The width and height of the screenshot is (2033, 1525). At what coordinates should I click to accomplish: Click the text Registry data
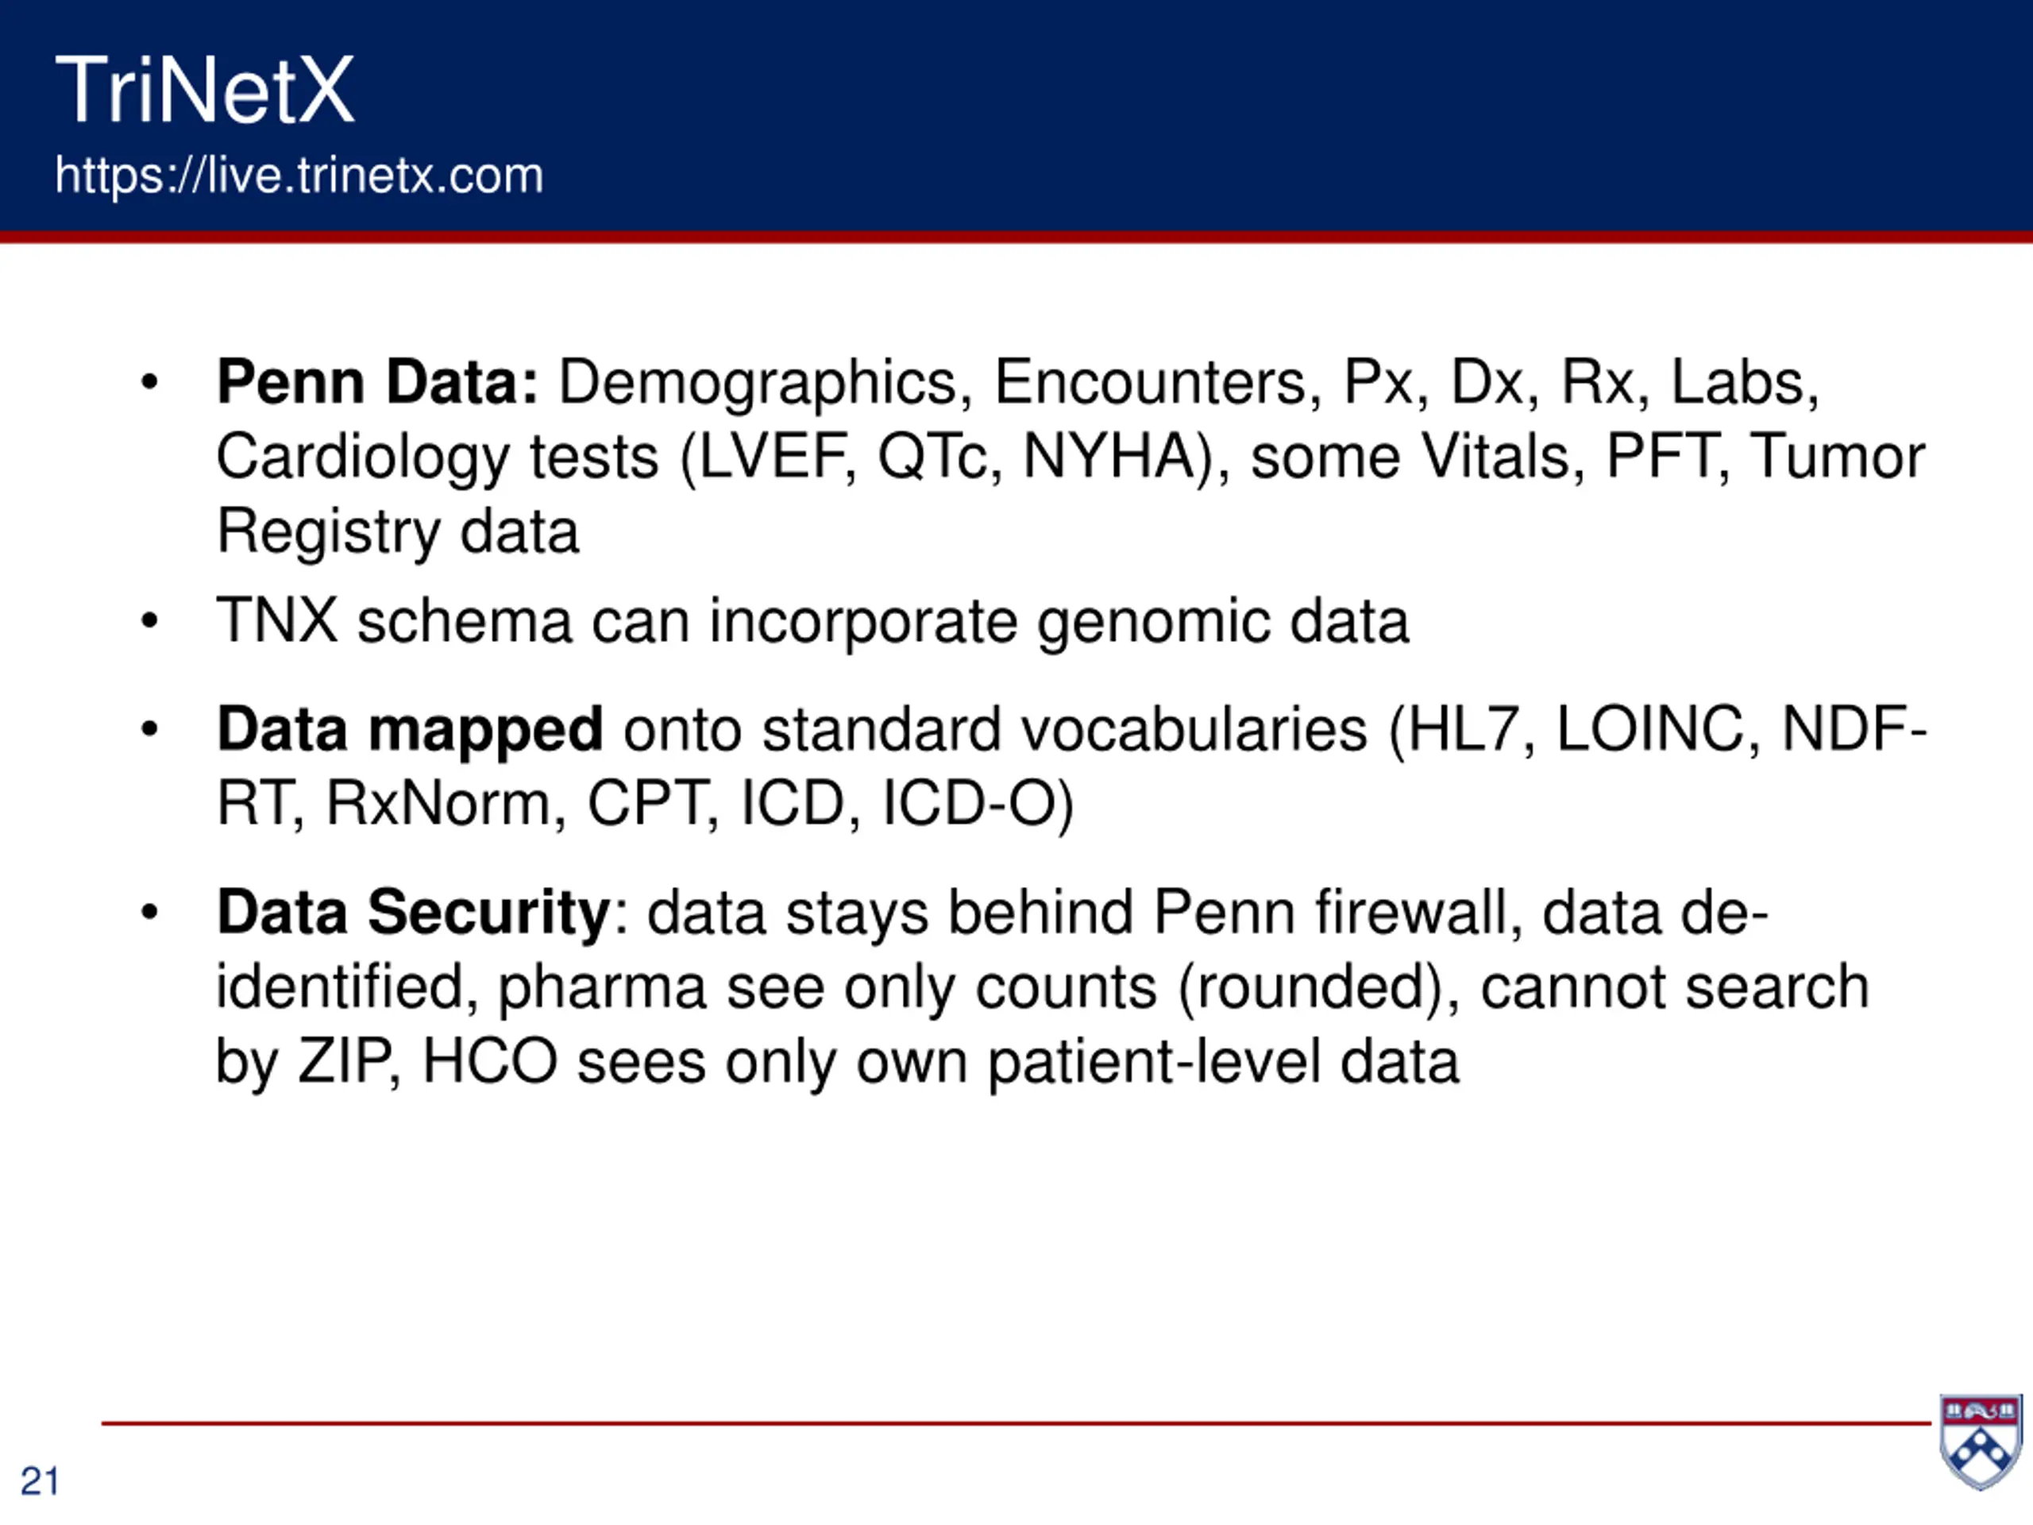coord(398,531)
